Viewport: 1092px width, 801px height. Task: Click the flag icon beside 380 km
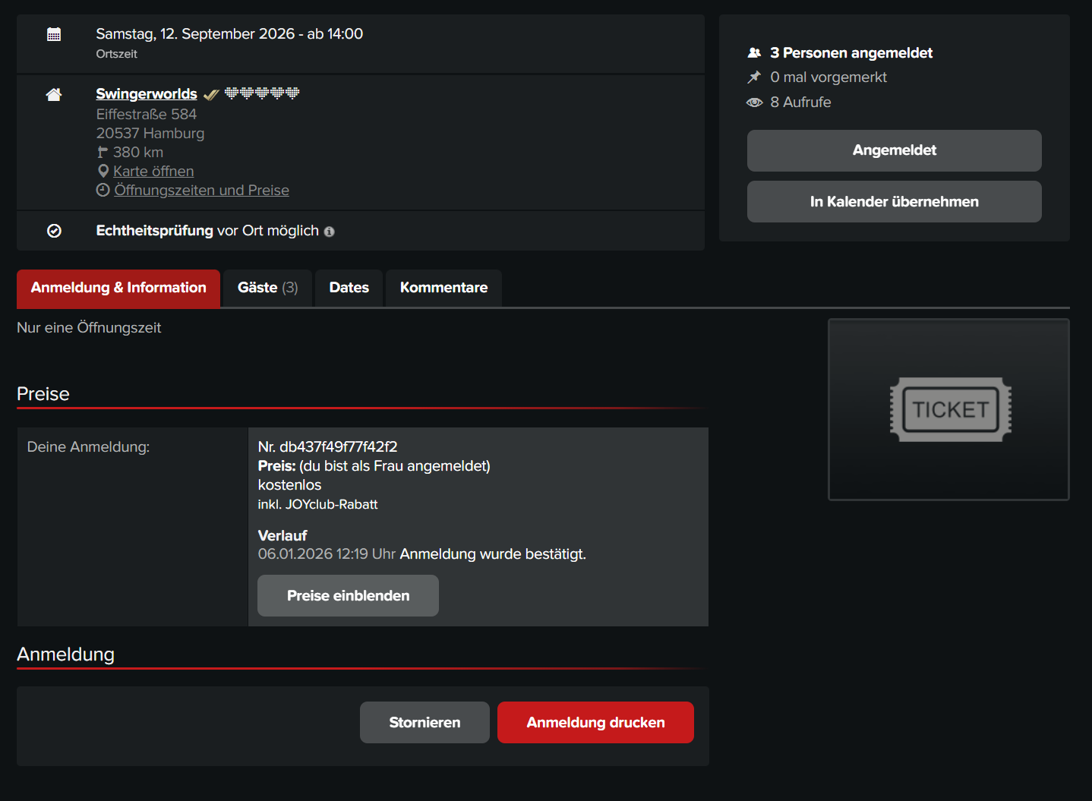(x=103, y=153)
